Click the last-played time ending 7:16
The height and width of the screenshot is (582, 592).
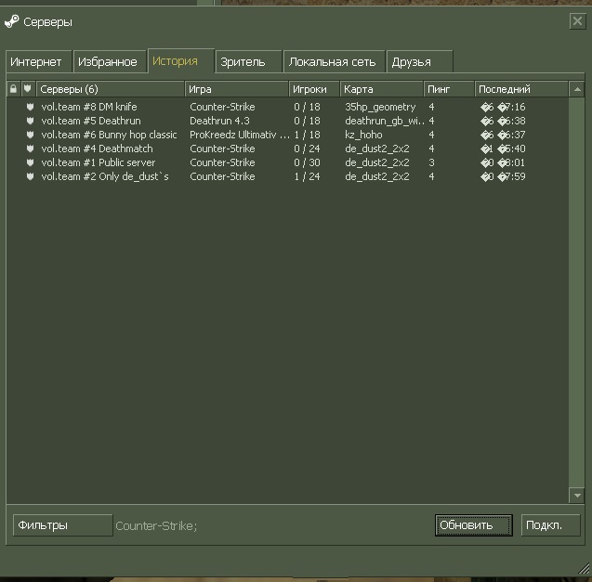coord(503,107)
